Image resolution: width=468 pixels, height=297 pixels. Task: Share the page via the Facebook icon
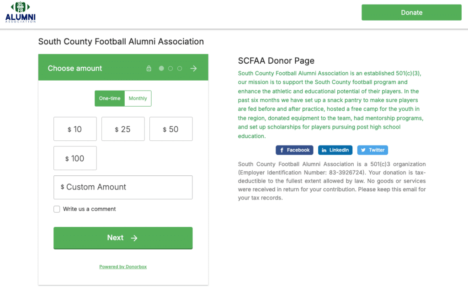coord(294,150)
